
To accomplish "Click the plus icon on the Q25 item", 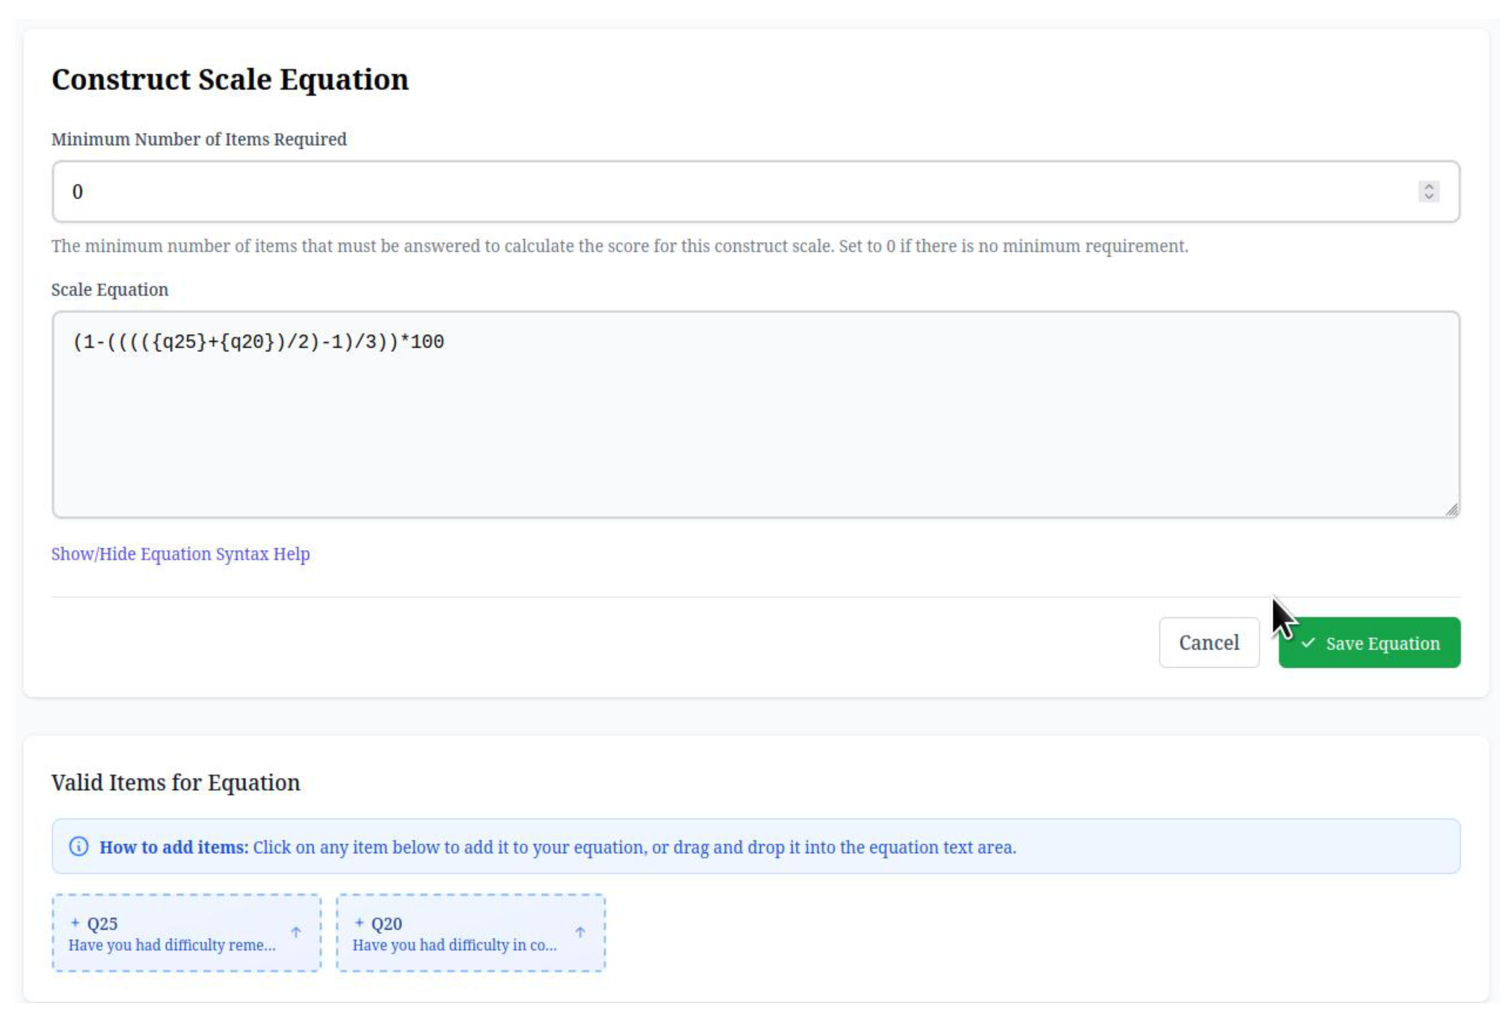I will pos(76,924).
